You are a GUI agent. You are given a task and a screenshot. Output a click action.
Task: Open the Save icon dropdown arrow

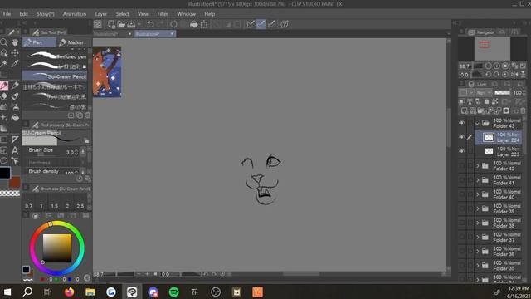click(x=139, y=24)
